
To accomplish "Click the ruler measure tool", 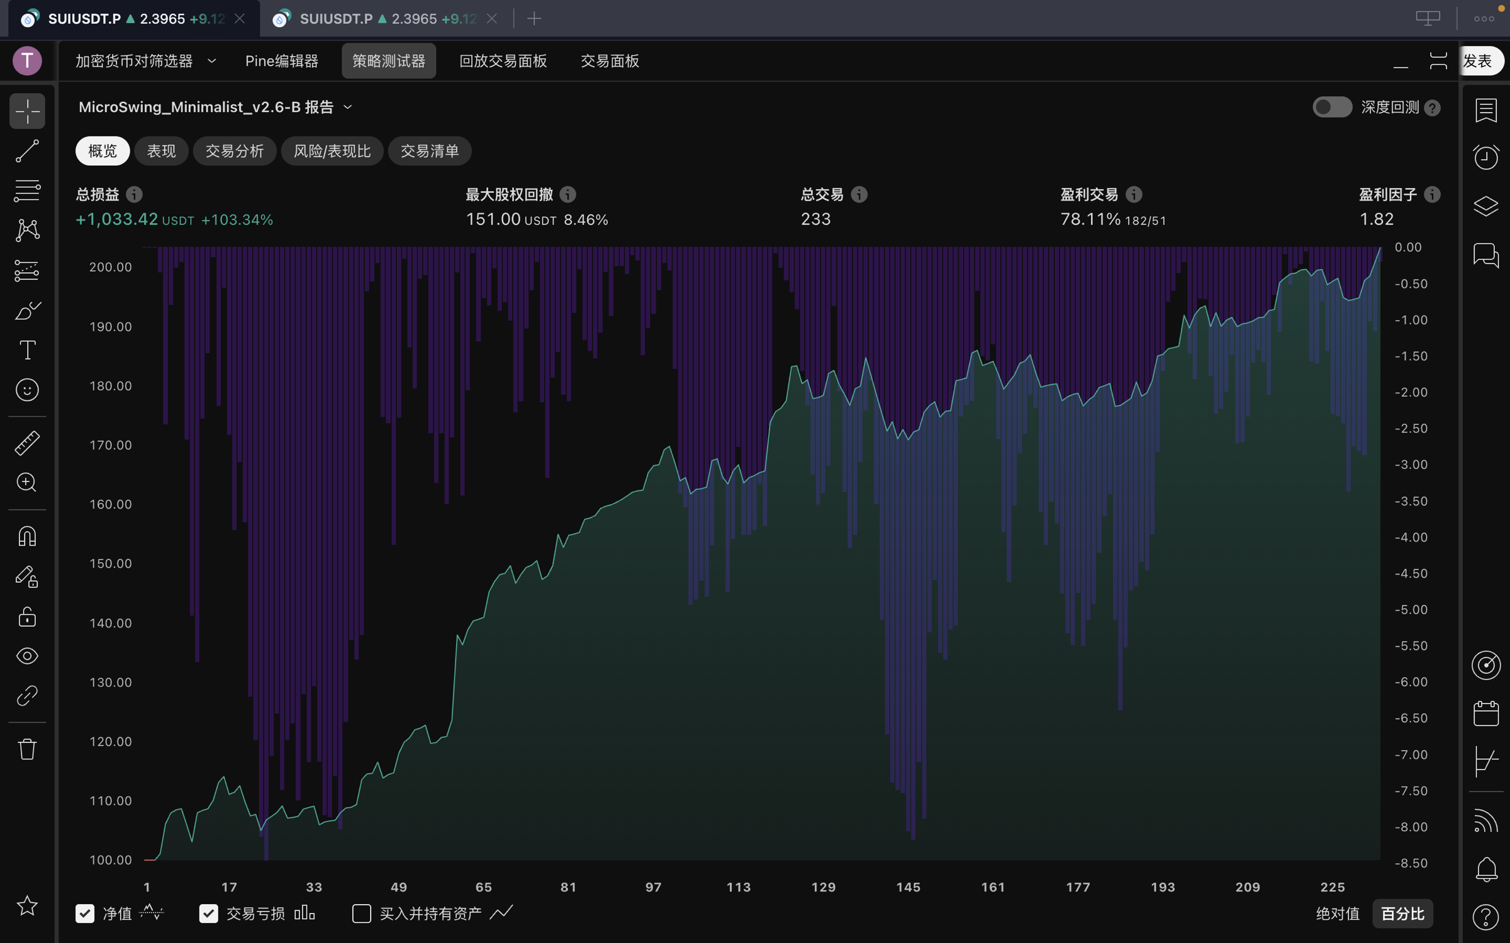I will 27,443.
